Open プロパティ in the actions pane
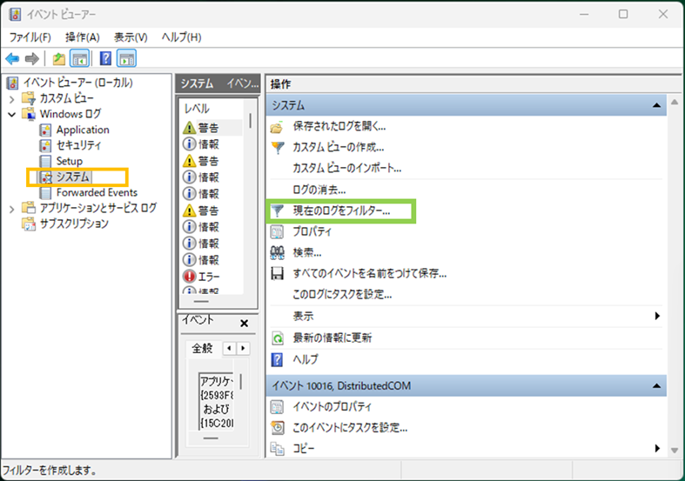The height and width of the screenshot is (481, 685). click(312, 231)
